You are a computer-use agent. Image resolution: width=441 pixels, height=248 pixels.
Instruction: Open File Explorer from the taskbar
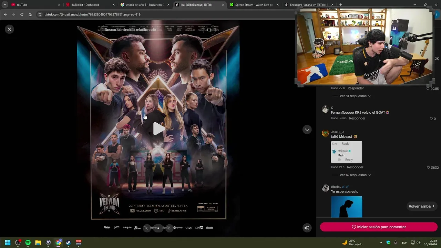click(x=38, y=242)
